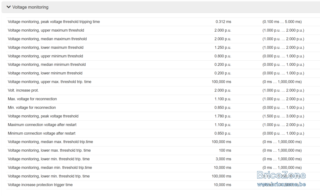Click the 0.312 ms value
320x196 pixels.
[x=223, y=22]
